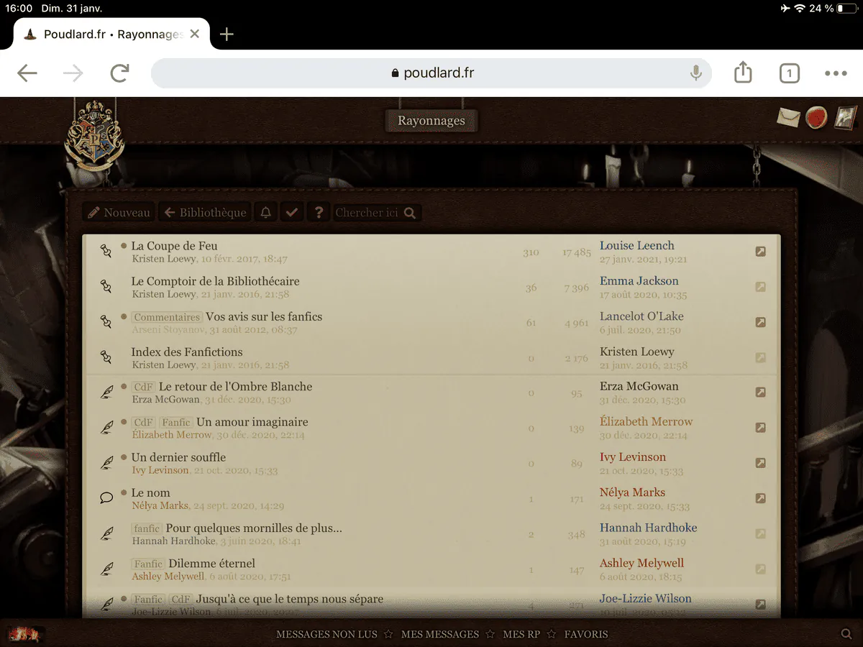Open FAVORIS in bottom bar
The width and height of the screenshot is (863, 647).
click(586, 634)
